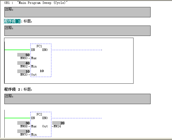Viewport: 172px width, 140px height.
Task: Click the OB1 block comment box
Action: (77, 12)
